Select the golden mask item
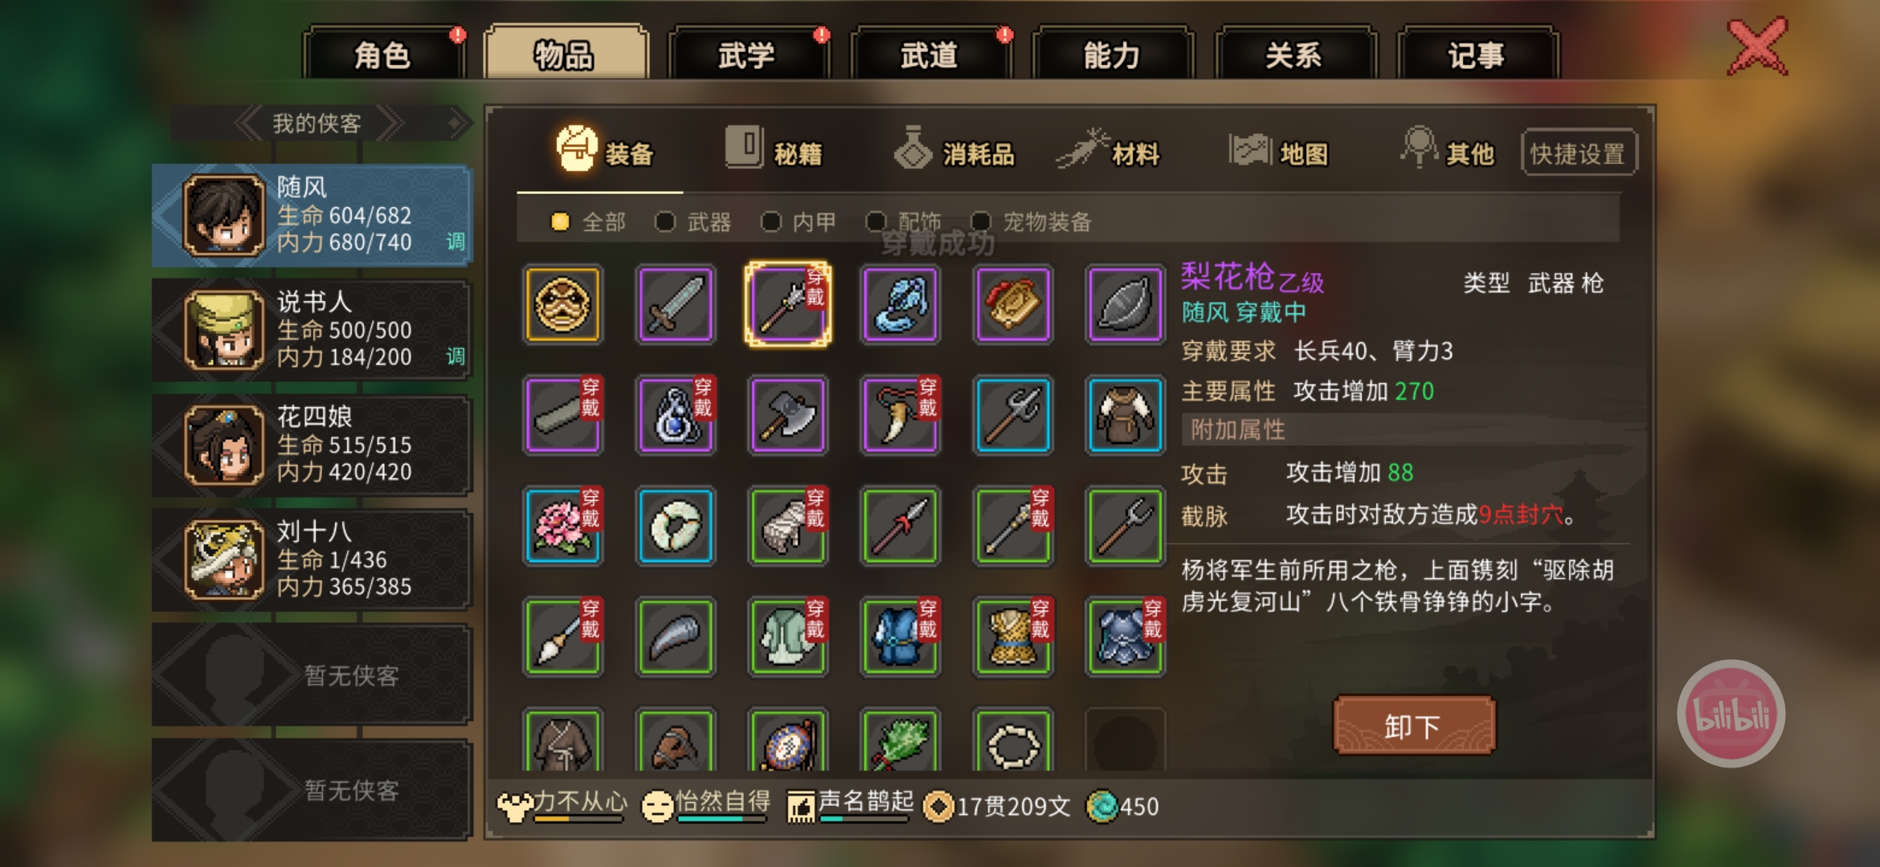Image resolution: width=1880 pixels, height=867 pixels. 562,304
